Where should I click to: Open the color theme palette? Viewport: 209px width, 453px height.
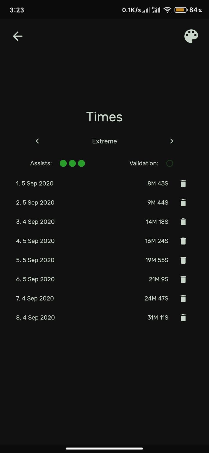[x=191, y=36]
